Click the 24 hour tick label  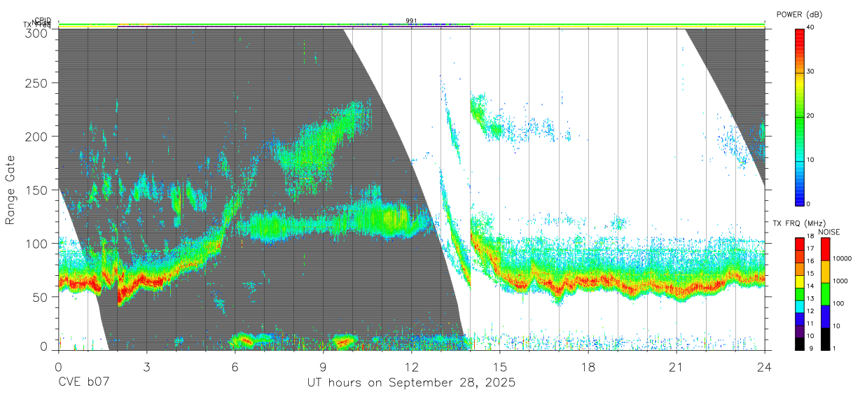(764, 367)
